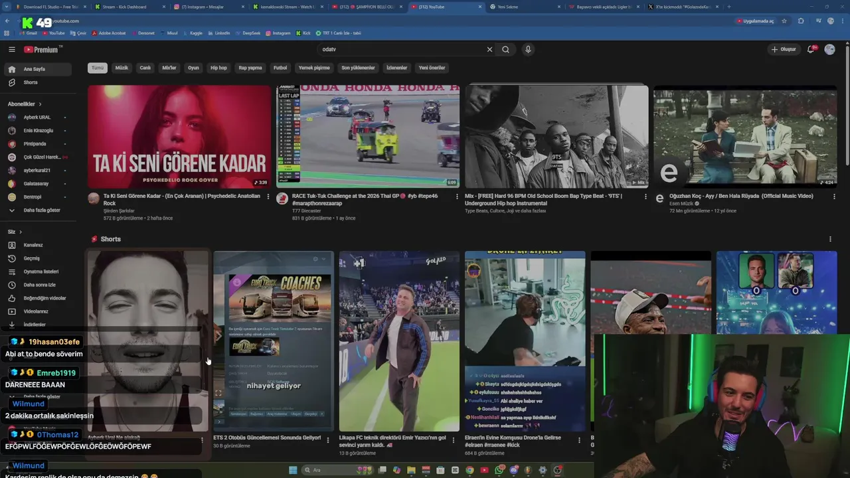850x478 pixels.
Task: Select the Oyun filter chip
Action: point(193,68)
